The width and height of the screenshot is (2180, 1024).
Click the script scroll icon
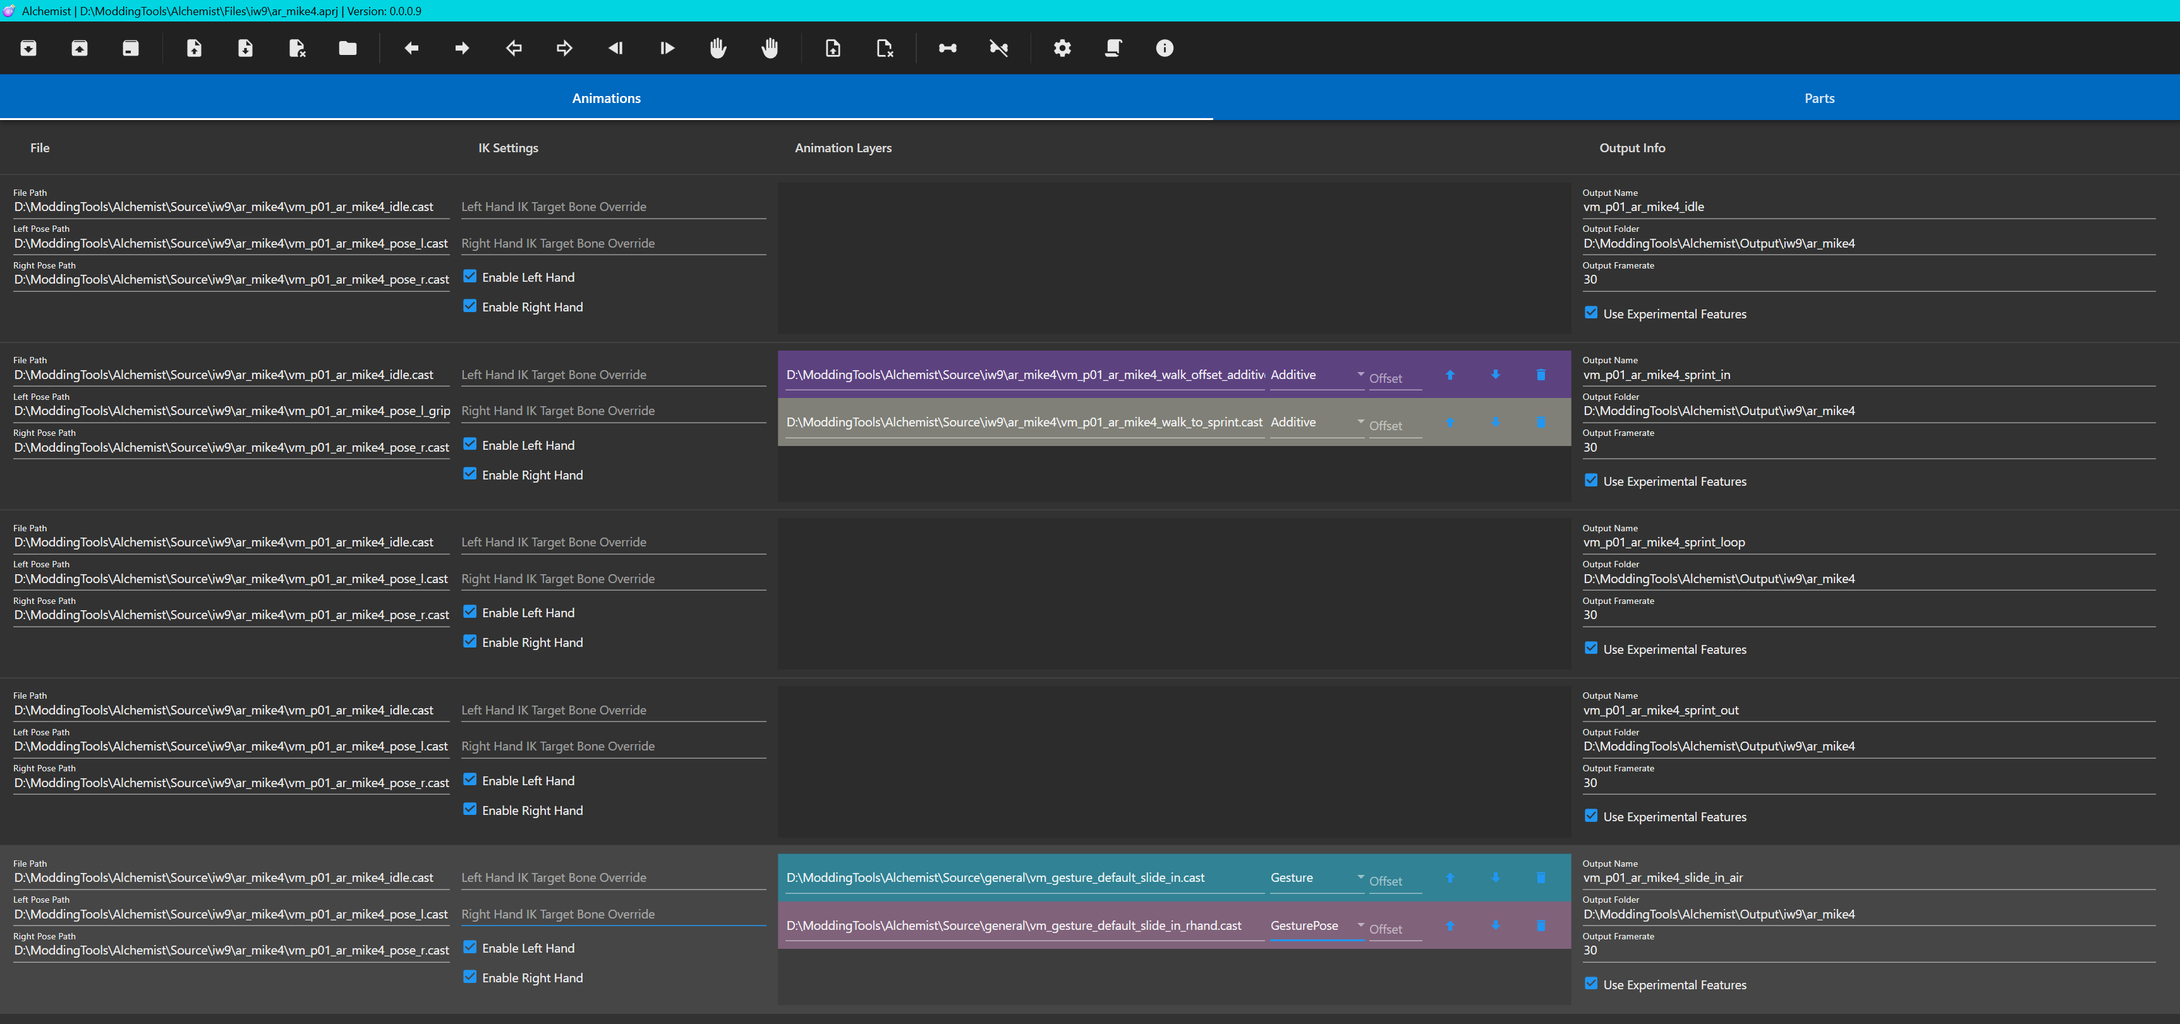click(x=1113, y=48)
